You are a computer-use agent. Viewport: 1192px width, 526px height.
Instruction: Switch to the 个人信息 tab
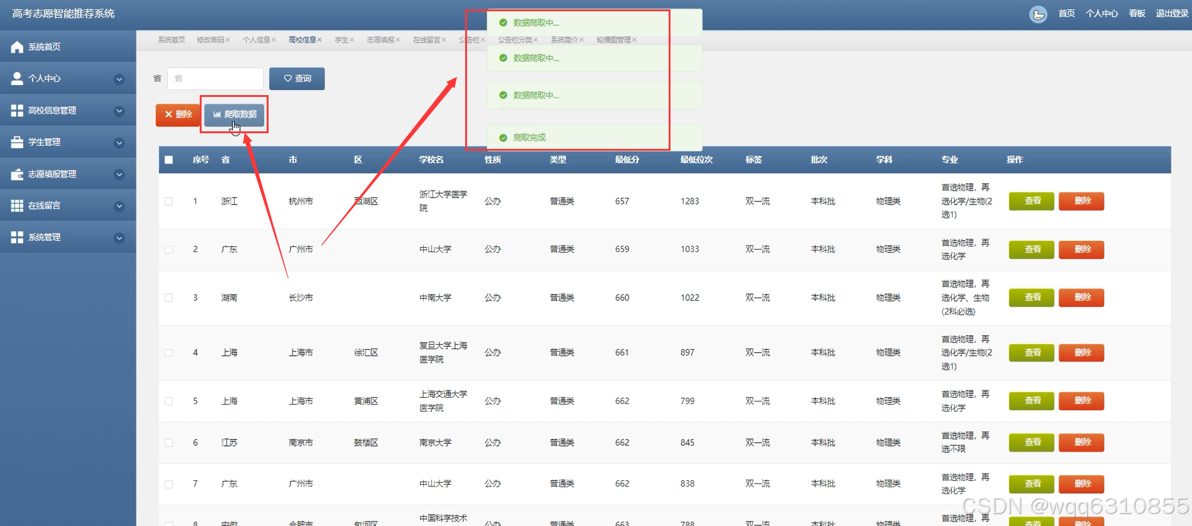coord(256,40)
